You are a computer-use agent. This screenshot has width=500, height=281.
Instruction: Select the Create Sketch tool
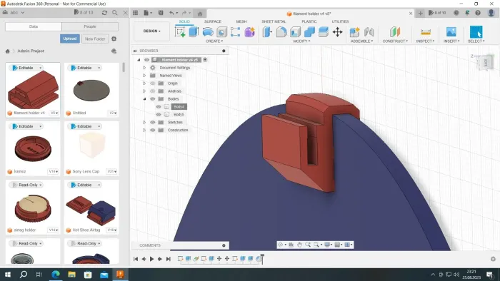tap(180, 32)
